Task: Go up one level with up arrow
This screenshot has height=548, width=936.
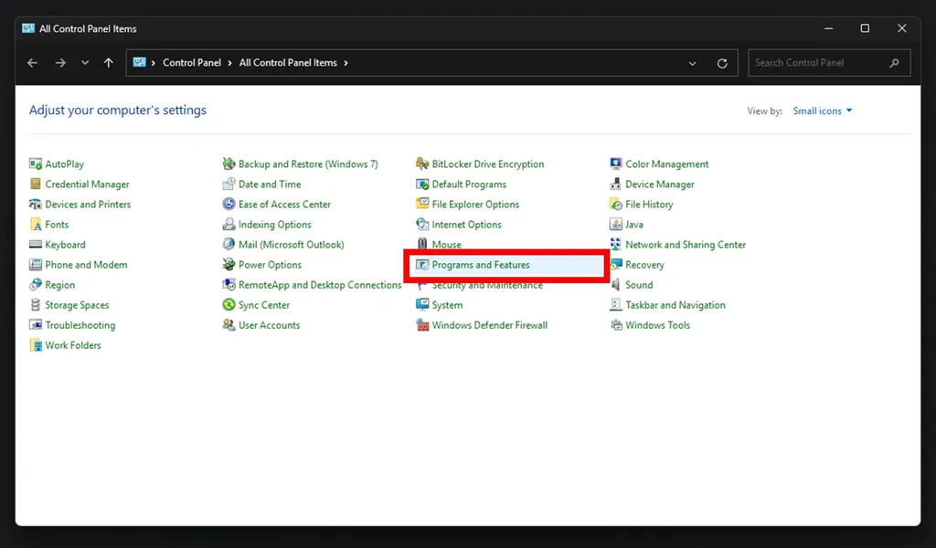Action: (109, 63)
